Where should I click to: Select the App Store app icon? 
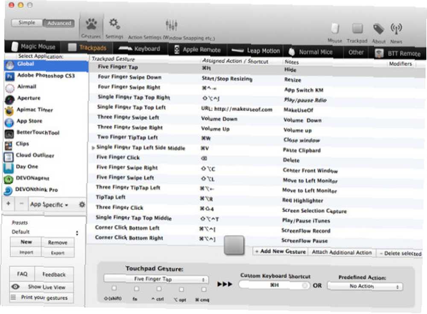click(9, 122)
